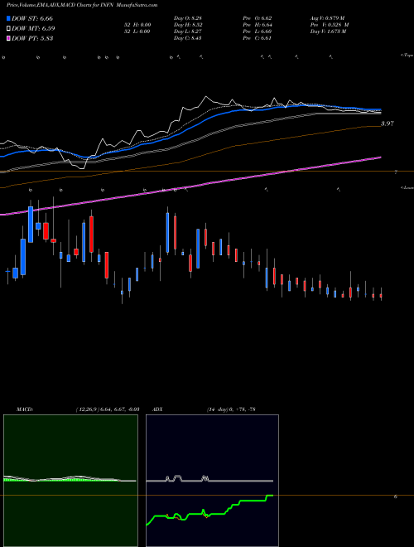Click the 'Day V: 1.673 M' value
The height and width of the screenshot is (547, 414).
[x=328, y=31]
